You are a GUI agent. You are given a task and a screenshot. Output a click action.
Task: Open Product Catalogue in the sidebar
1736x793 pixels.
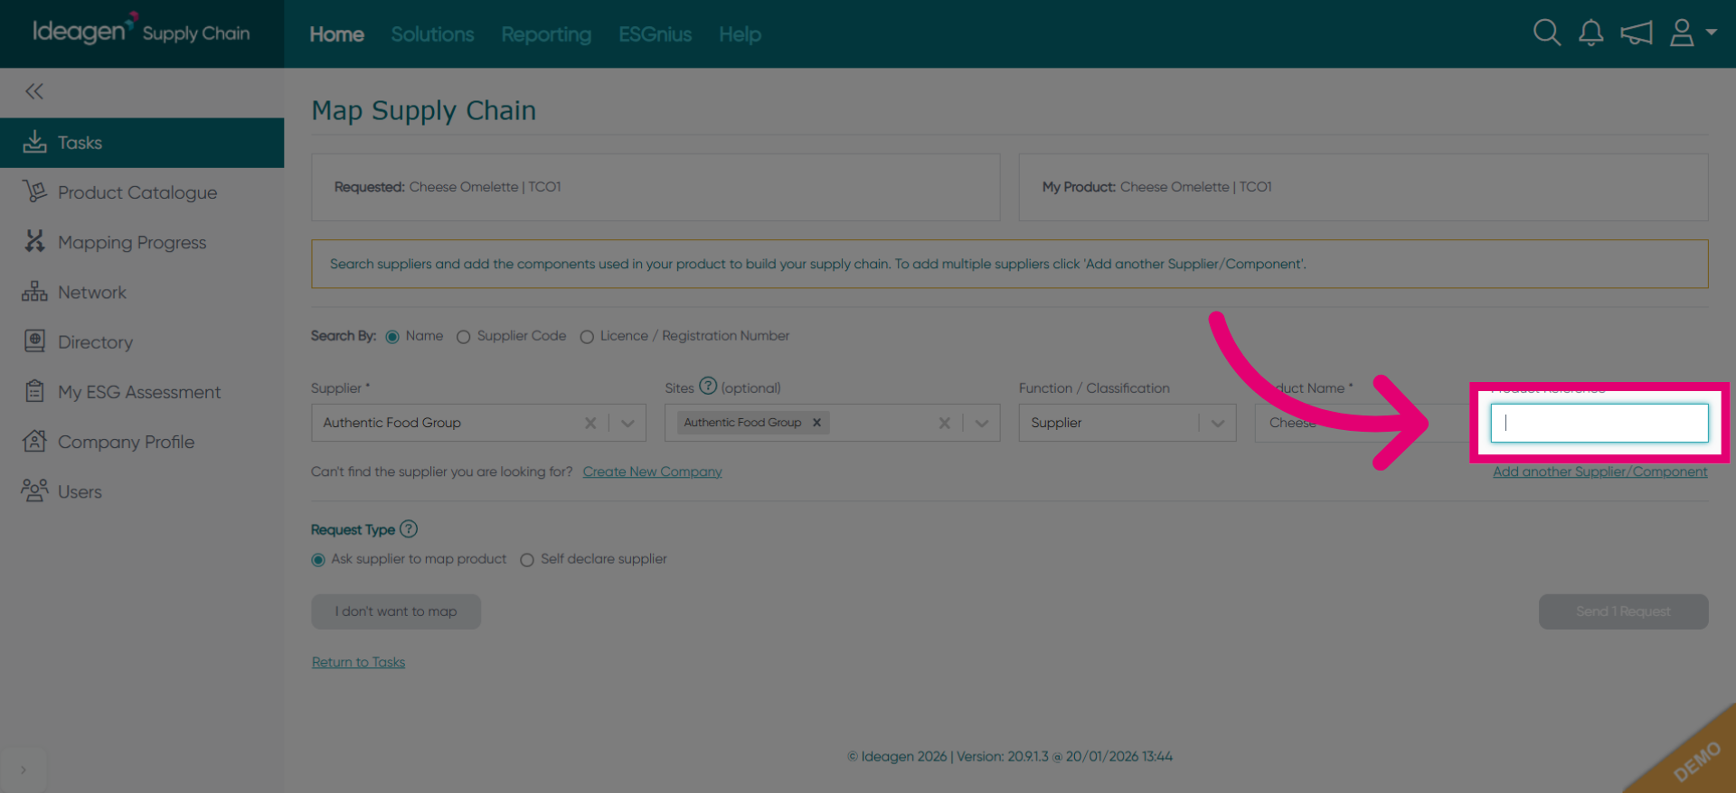pyautogui.click(x=142, y=192)
